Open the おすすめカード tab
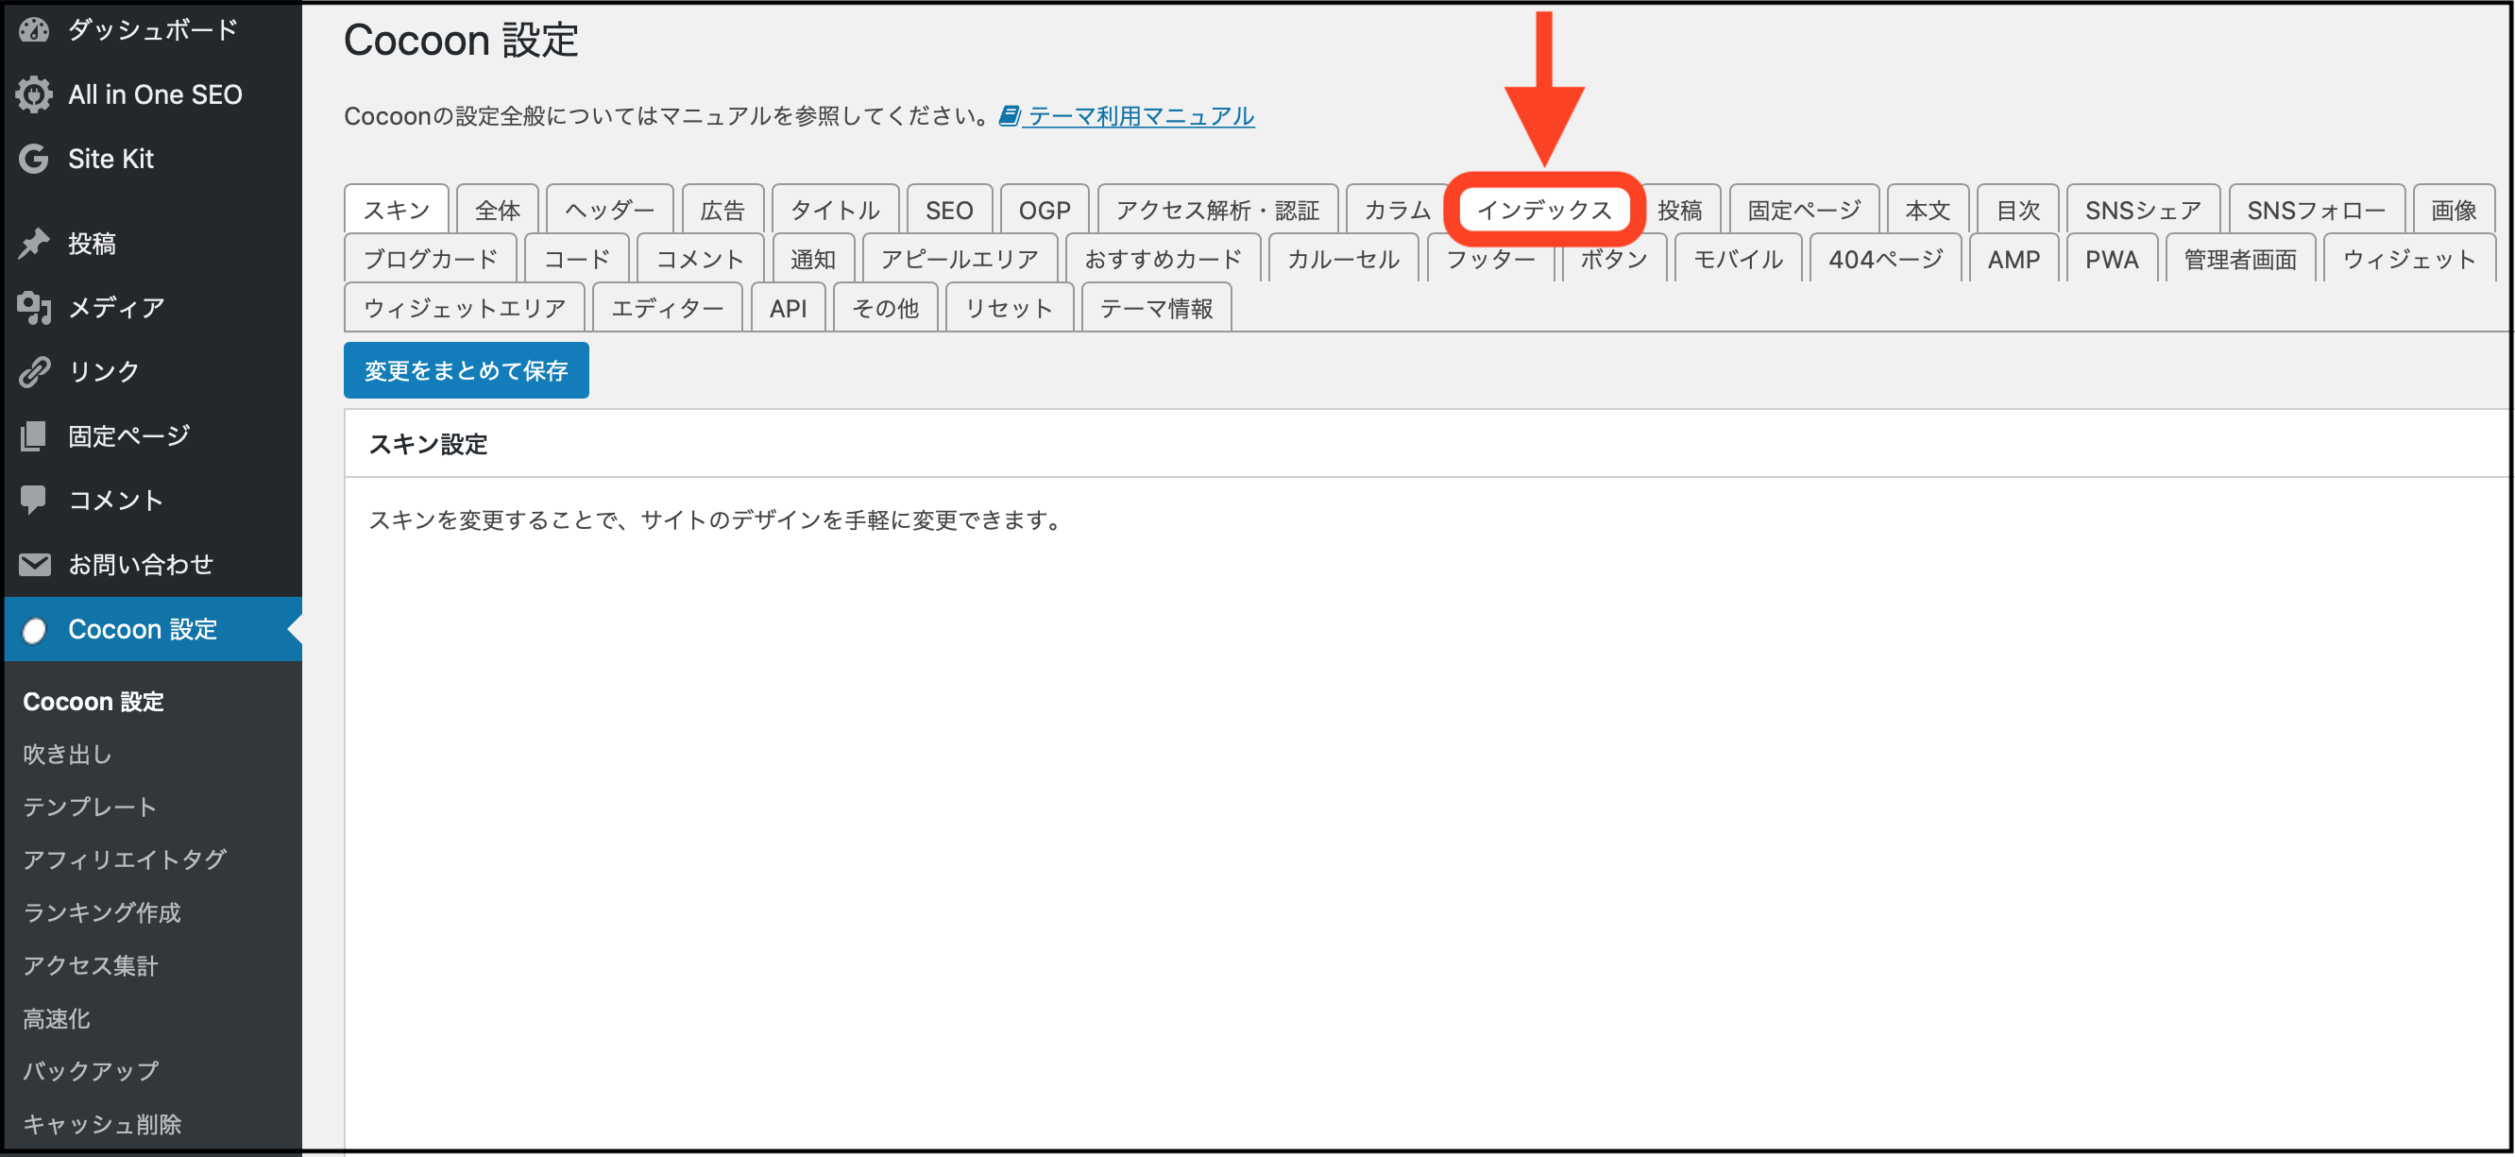Screen dimensions: 2515x1157 (1163, 259)
